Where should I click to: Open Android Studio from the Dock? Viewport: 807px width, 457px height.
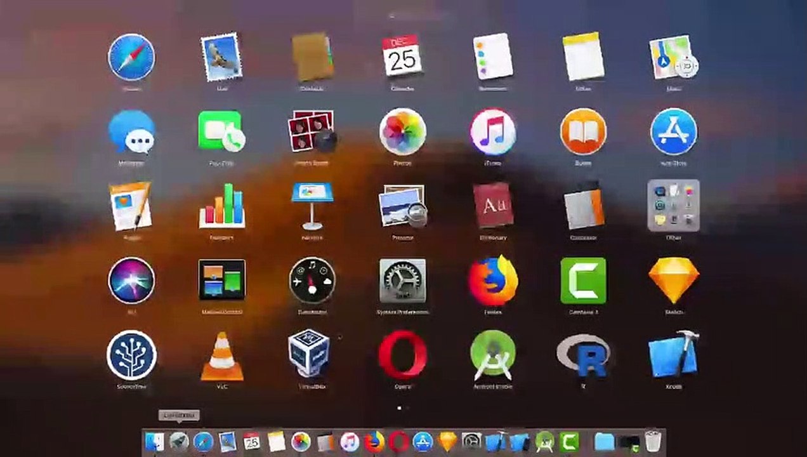[x=545, y=440]
